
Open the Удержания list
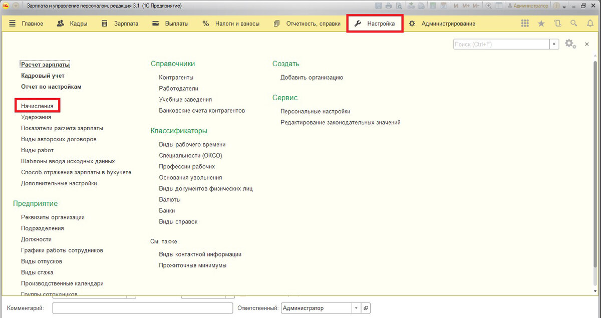(36, 117)
